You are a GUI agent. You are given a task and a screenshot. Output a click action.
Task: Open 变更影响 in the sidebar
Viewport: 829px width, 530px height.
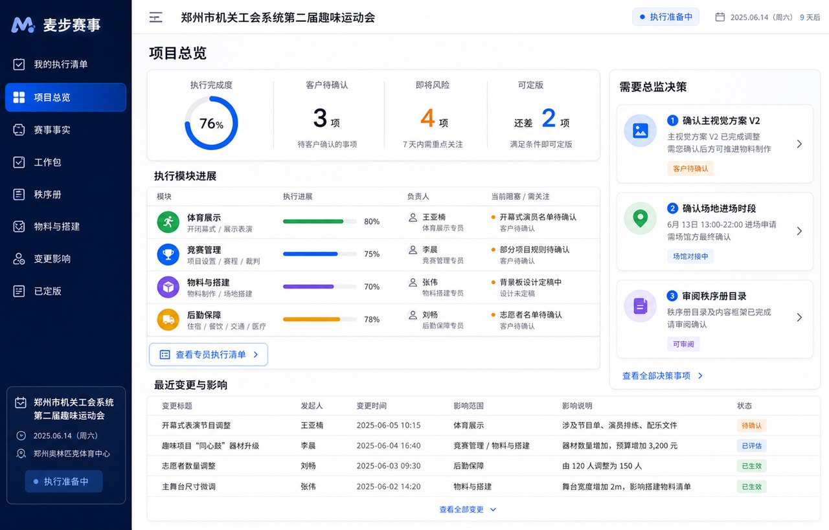point(65,259)
